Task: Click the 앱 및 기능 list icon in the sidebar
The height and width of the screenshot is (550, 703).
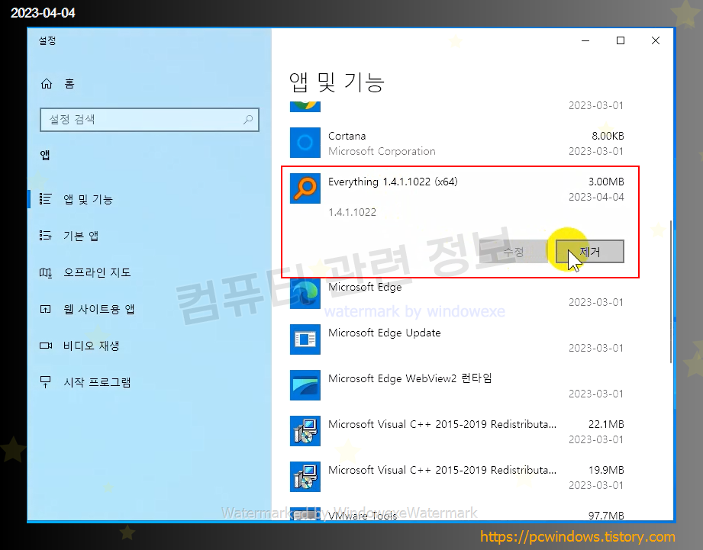Action: tap(45, 199)
